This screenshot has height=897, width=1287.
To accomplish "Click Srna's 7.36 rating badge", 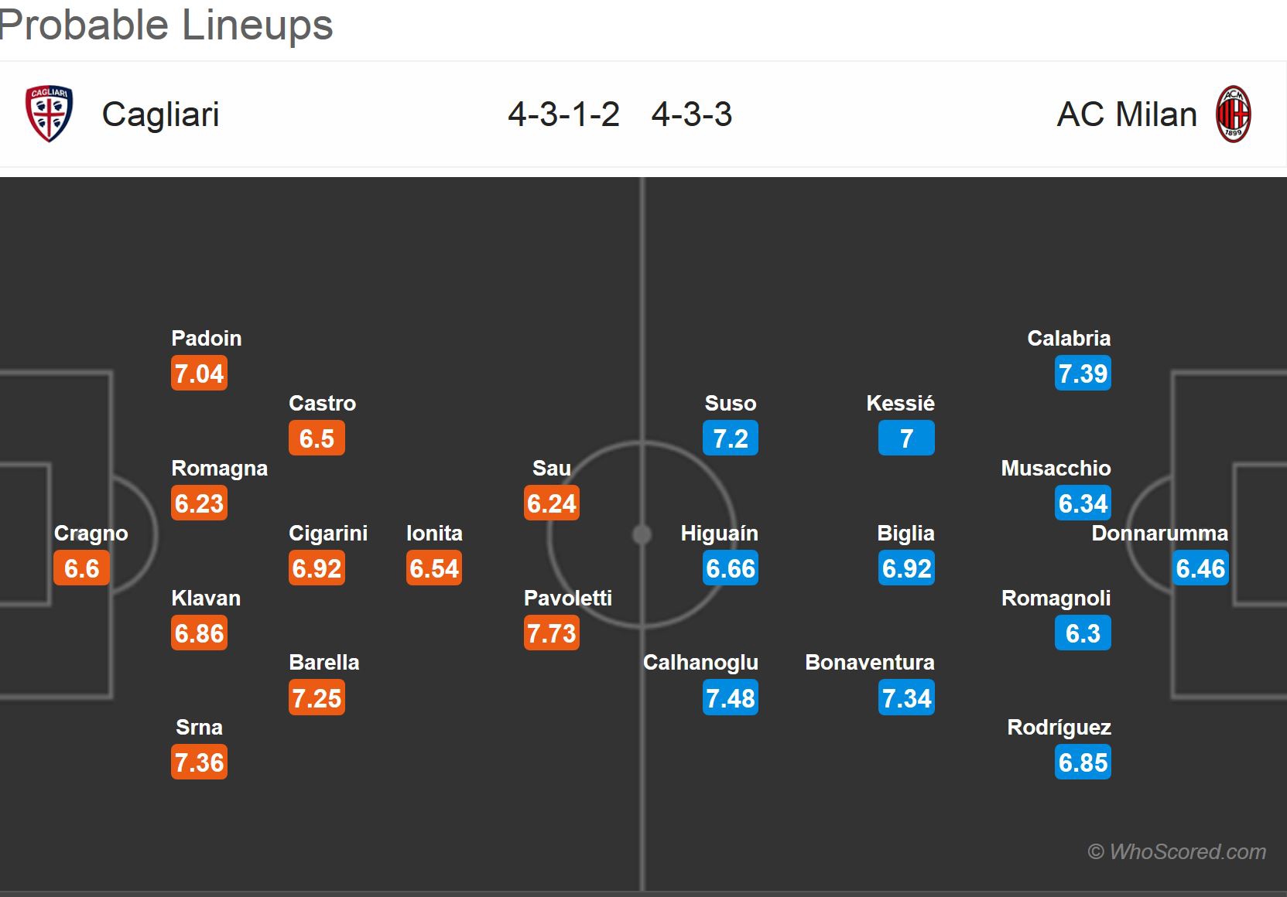I will (x=200, y=762).
